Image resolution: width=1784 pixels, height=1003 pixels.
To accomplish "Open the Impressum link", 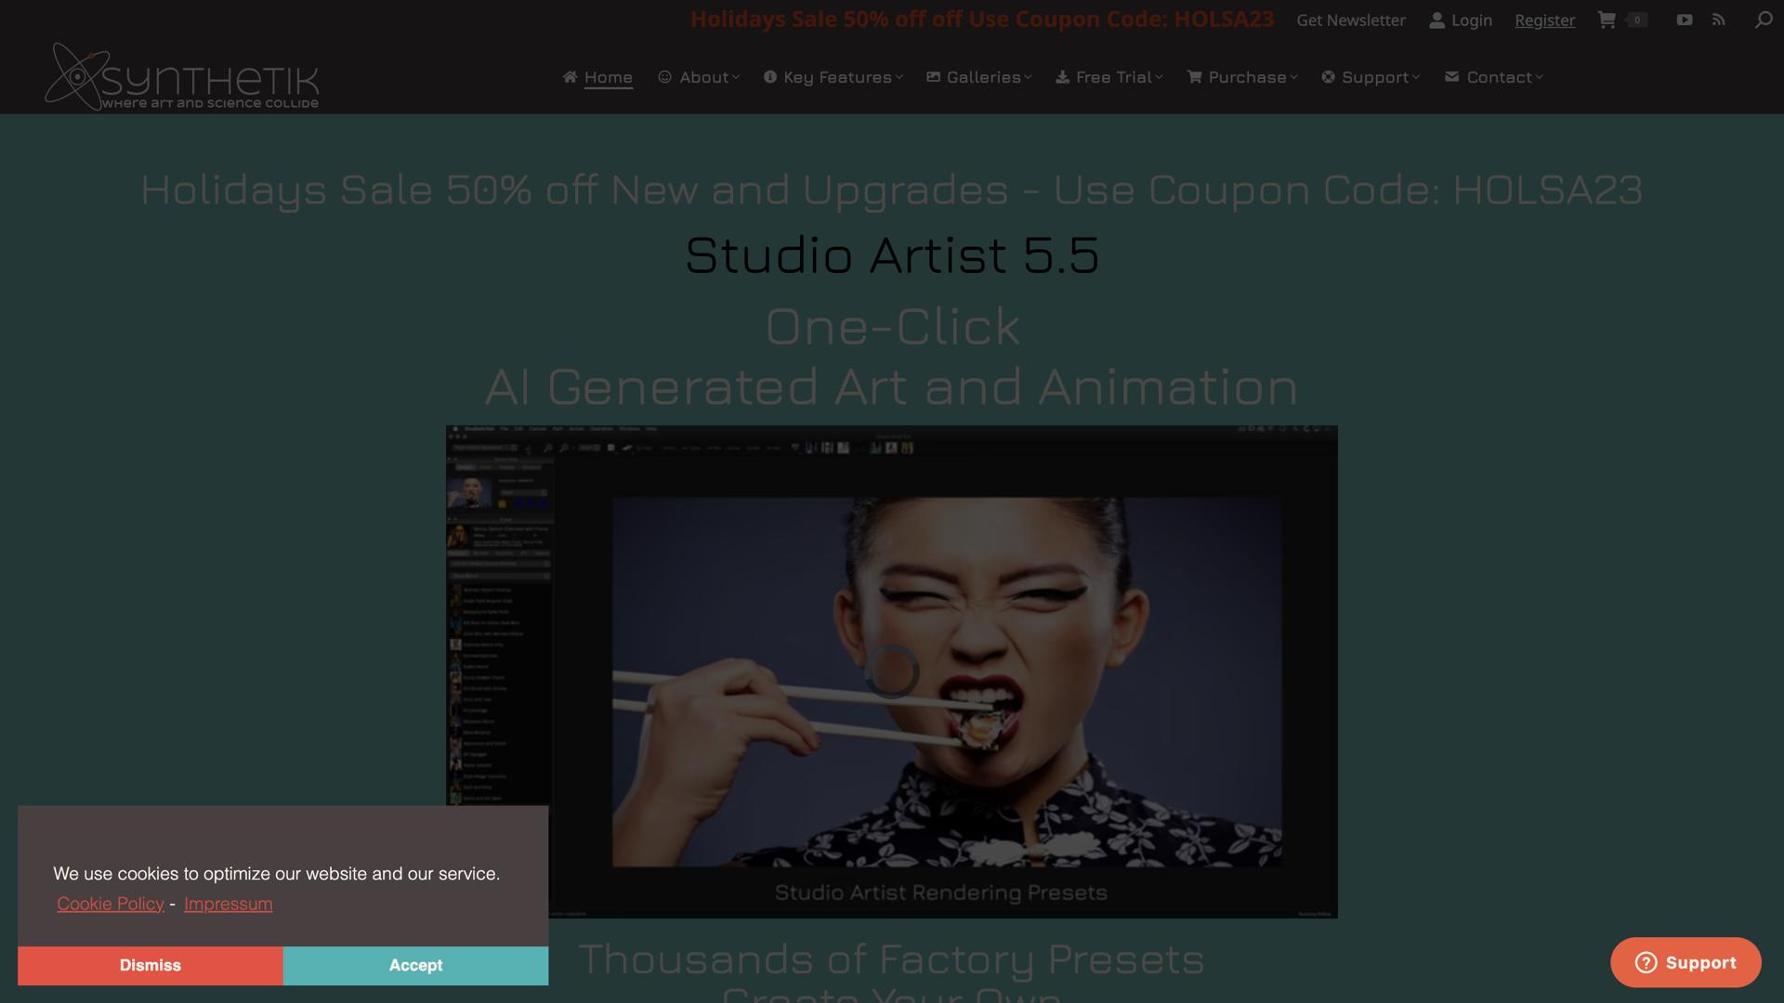I will click(x=228, y=904).
